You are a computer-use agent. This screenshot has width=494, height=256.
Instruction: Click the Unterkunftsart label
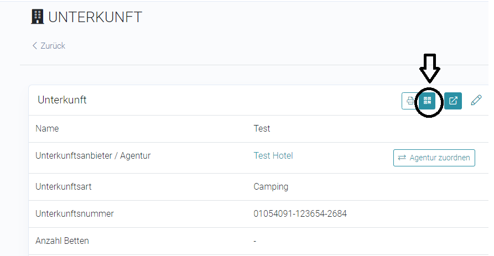[63, 186]
